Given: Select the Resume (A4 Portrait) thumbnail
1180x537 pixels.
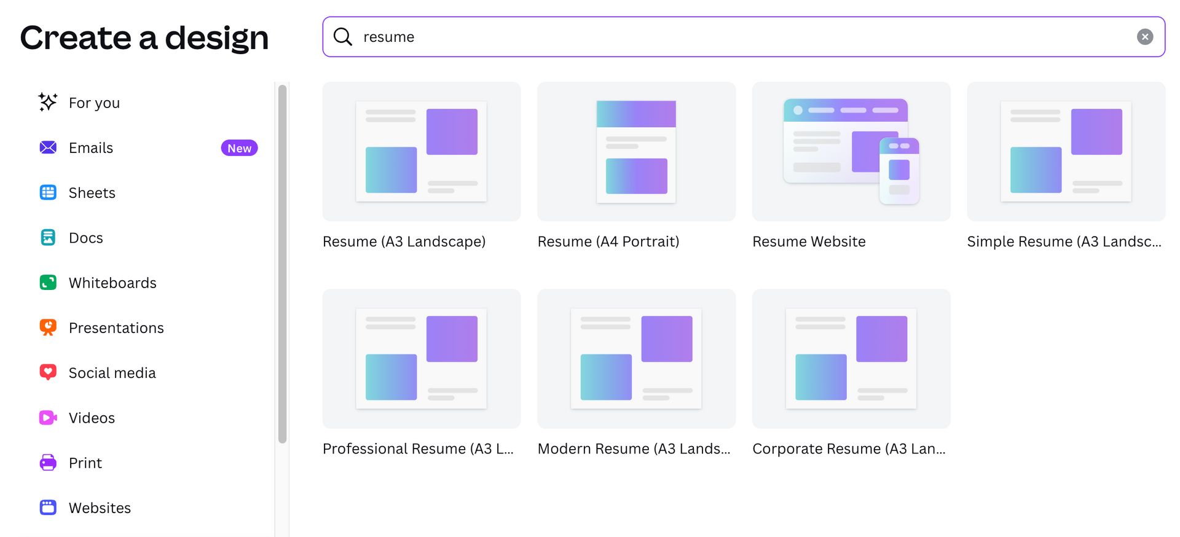Looking at the screenshot, I should pos(636,152).
